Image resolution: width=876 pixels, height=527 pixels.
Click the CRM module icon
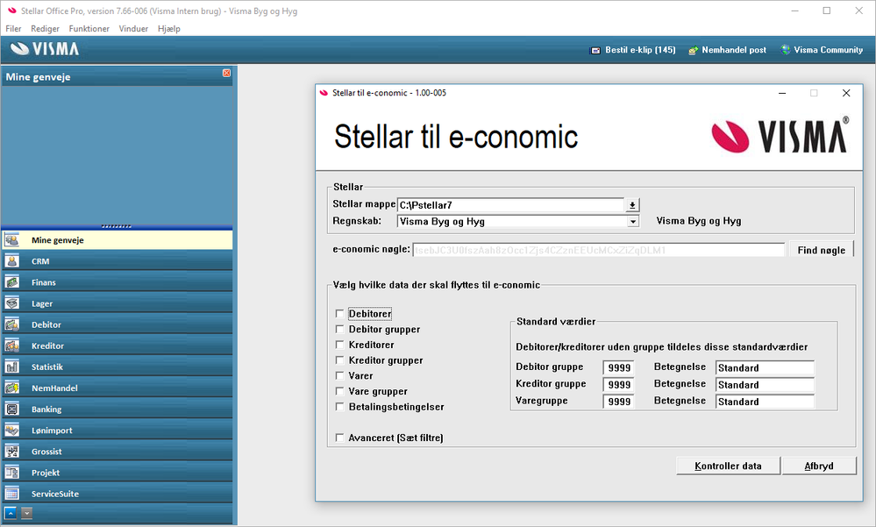pyautogui.click(x=11, y=261)
